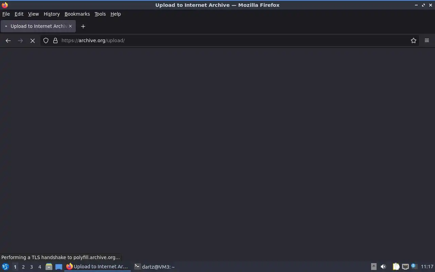Switch to workspace 2

point(23,267)
